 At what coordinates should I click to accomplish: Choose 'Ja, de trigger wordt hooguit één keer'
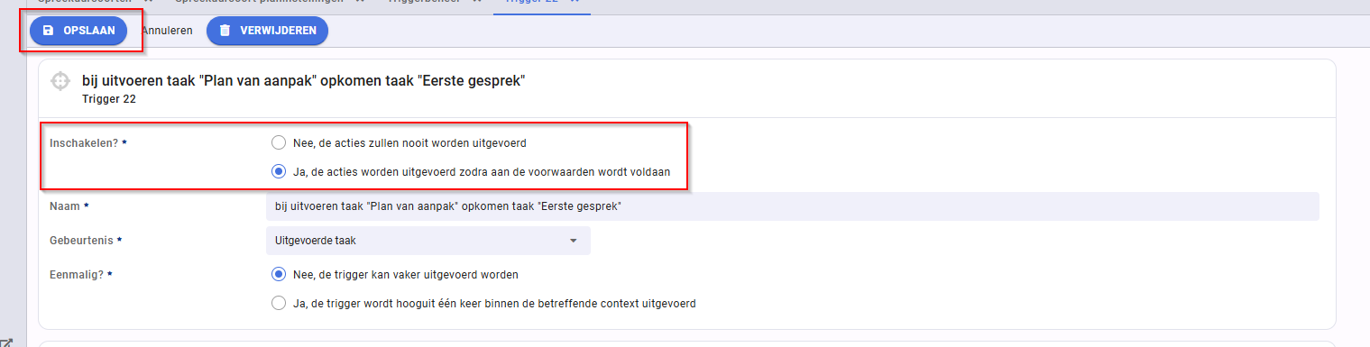[x=279, y=303]
